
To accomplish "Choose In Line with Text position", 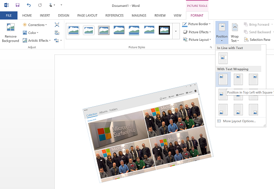I will coord(223,58).
